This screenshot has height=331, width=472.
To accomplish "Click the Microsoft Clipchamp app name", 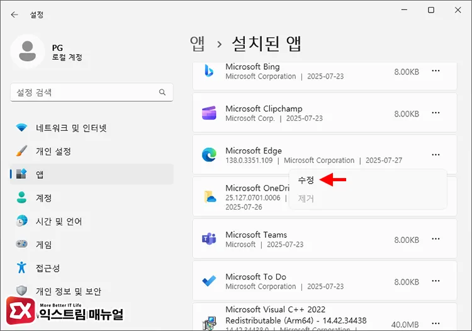I will pos(264,109).
